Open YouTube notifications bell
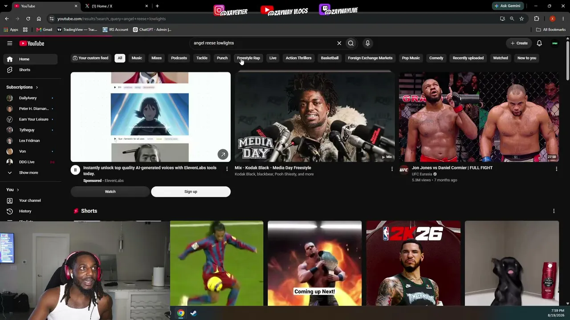Viewport: 570px width, 320px height. [539, 43]
